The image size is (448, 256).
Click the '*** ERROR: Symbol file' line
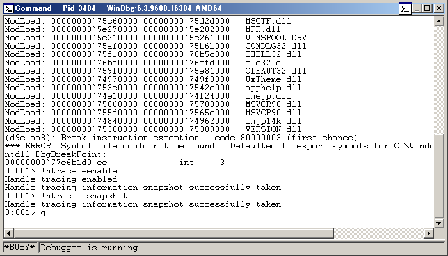coord(219,146)
